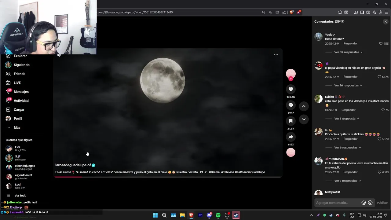Open the video's three-dot options menu
This screenshot has width=391, height=220.
click(x=276, y=55)
